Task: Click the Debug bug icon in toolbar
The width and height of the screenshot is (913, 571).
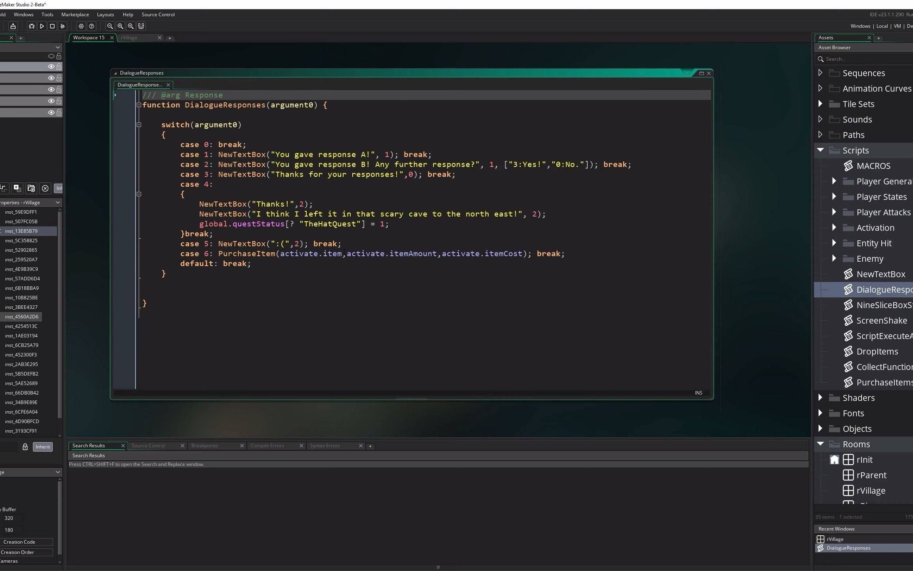Action: 31,26
